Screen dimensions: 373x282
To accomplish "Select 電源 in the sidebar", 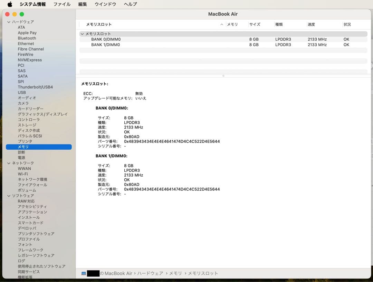I will (x=21, y=158).
